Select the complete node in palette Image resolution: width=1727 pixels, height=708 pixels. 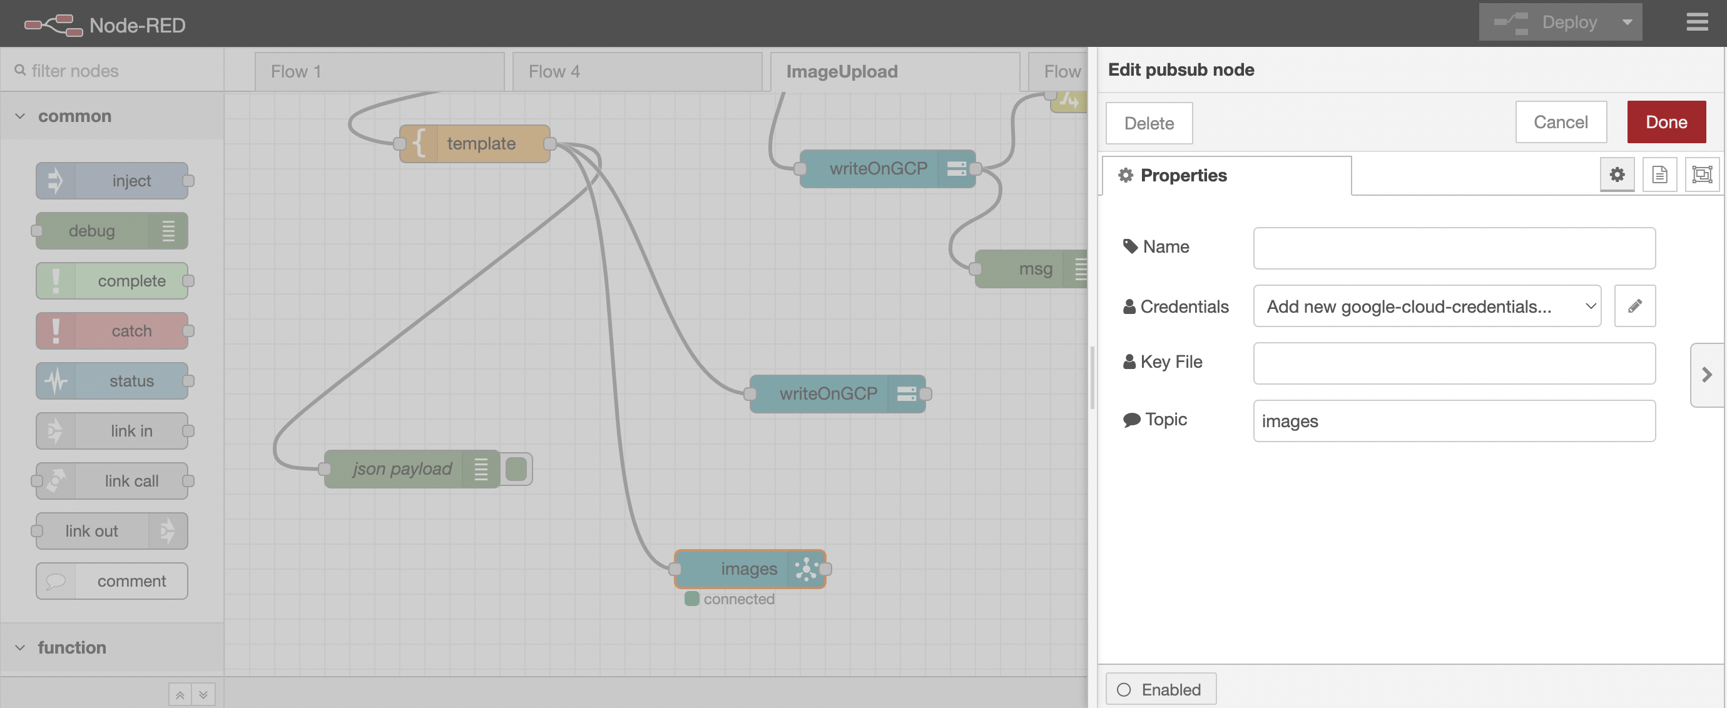(x=112, y=281)
